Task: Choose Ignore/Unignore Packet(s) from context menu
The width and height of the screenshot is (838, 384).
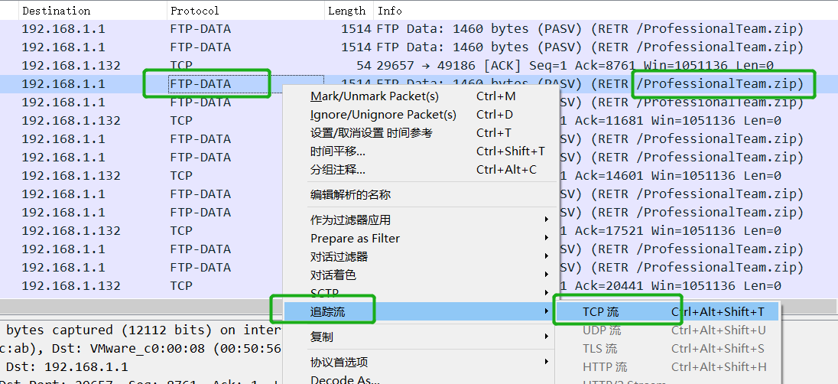Action: point(421,115)
